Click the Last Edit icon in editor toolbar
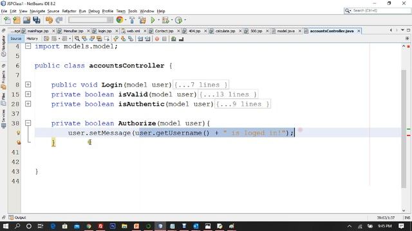The height and width of the screenshot is (231, 412). pos(46,38)
